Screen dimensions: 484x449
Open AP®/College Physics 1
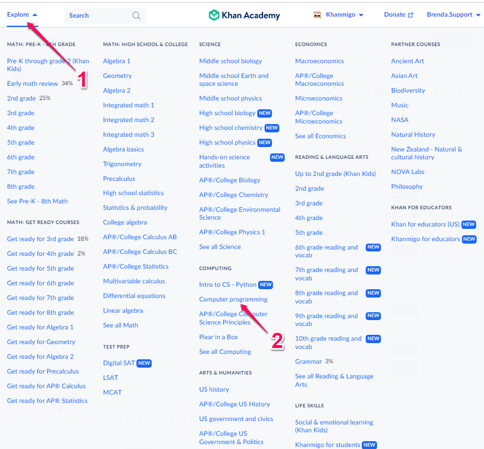pos(232,232)
